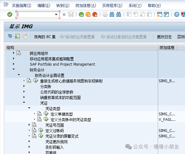Click the 现有的 BC 集 button

(45, 37)
